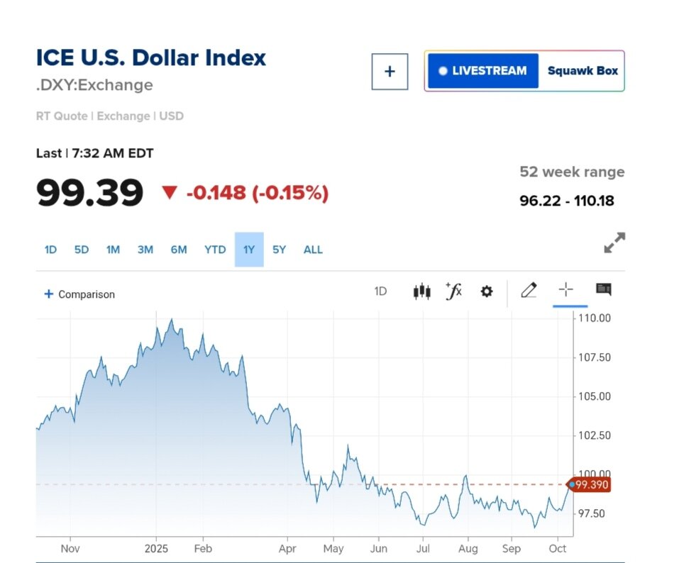Toggle the crosshair cursor tool
The width and height of the screenshot is (684, 563).
[566, 289]
